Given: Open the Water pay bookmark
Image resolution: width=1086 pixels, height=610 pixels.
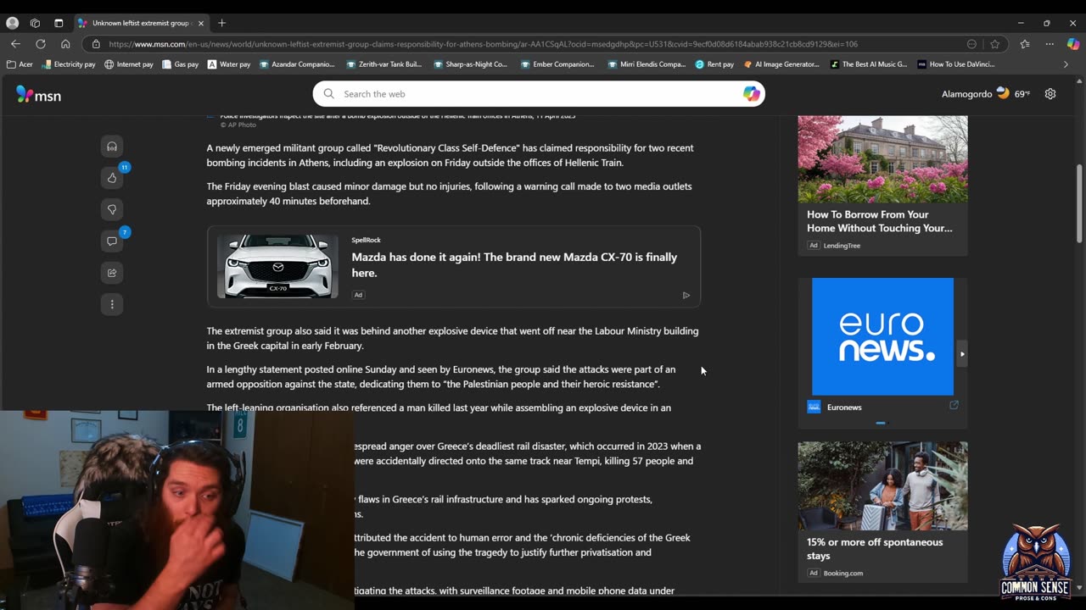Looking at the screenshot, I should [229, 64].
